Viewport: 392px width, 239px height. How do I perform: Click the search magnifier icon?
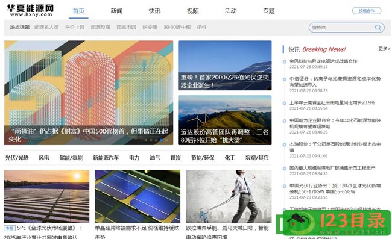tap(378, 28)
